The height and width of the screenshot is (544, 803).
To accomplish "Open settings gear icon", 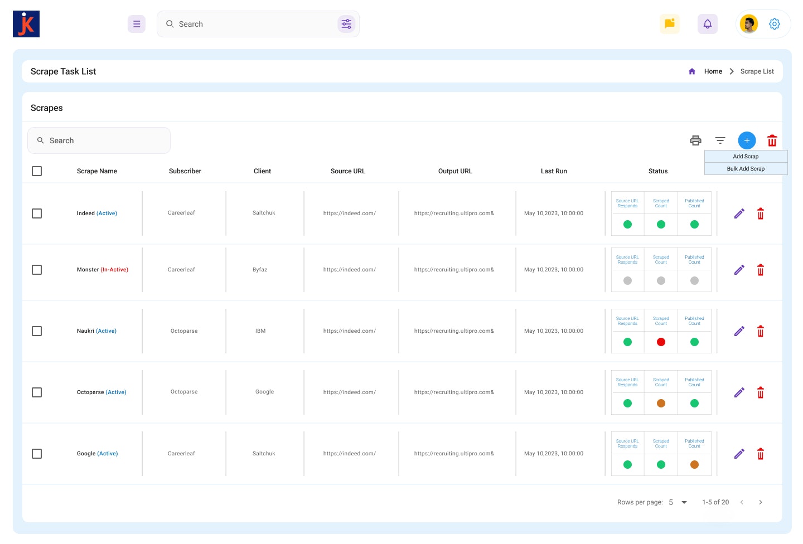I will (x=775, y=24).
